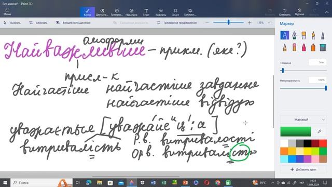Open PowerPoint from the taskbar
Viewport: 332px width, 187px height.
[x=185, y=182]
